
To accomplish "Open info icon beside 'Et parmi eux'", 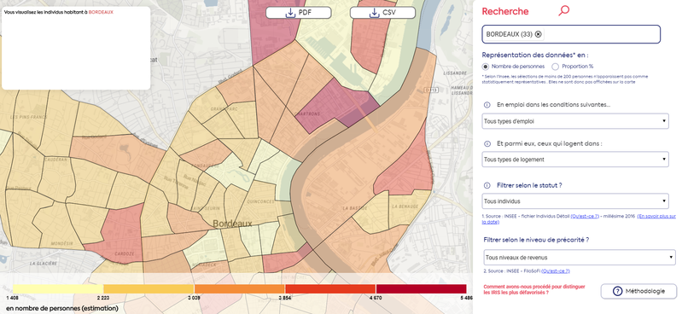I will (x=487, y=143).
